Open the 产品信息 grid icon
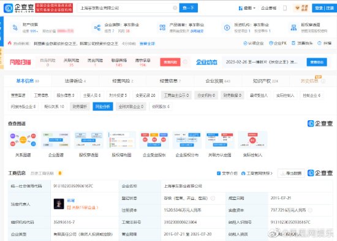Screen dimensions: 337x241 click(162, 28)
